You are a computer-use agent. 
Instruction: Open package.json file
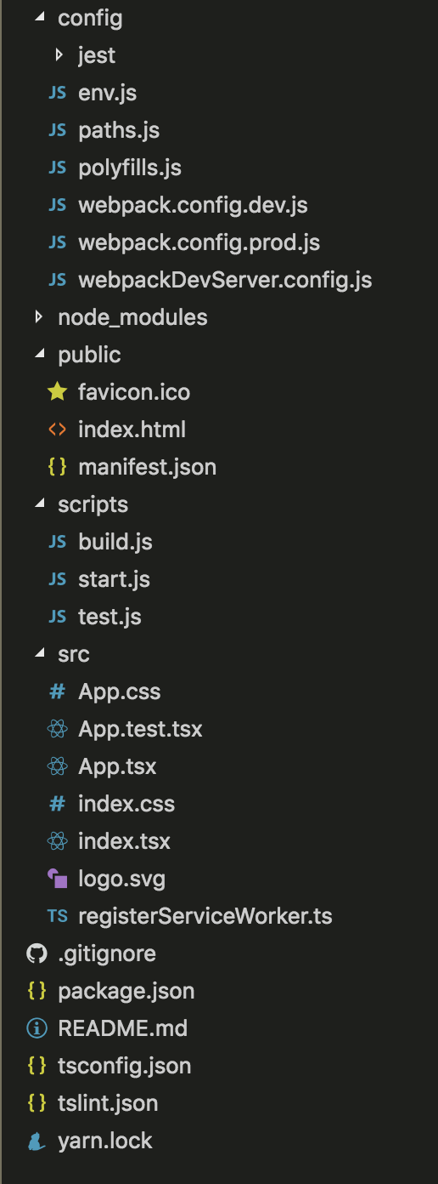[126, 991]
